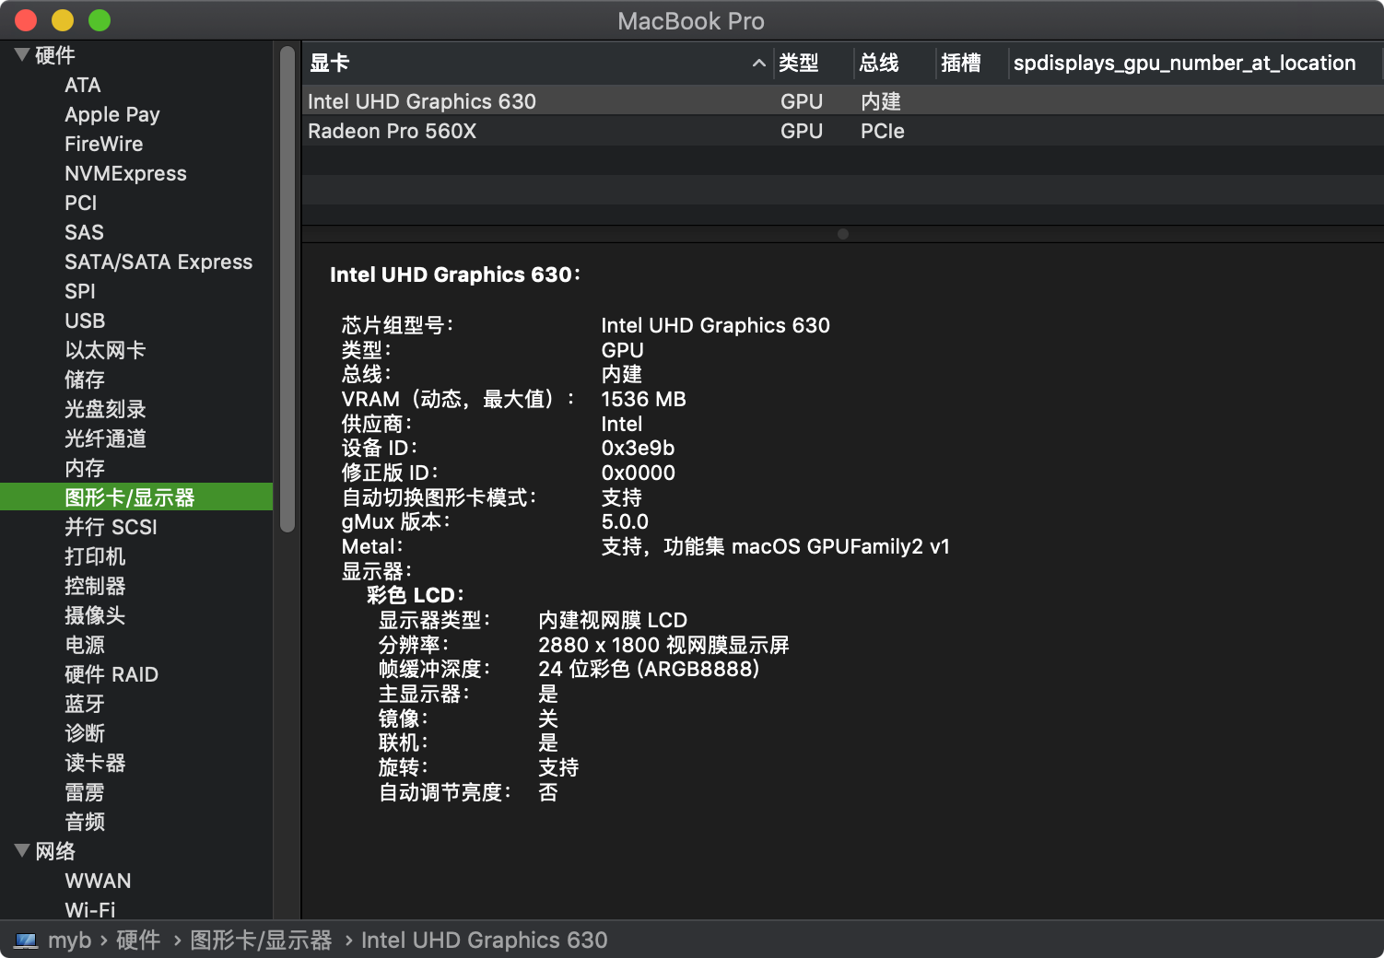Click the VRAM value 1536 MB
The height and width of the screenshot is (958, 1384).
(643, 400)
